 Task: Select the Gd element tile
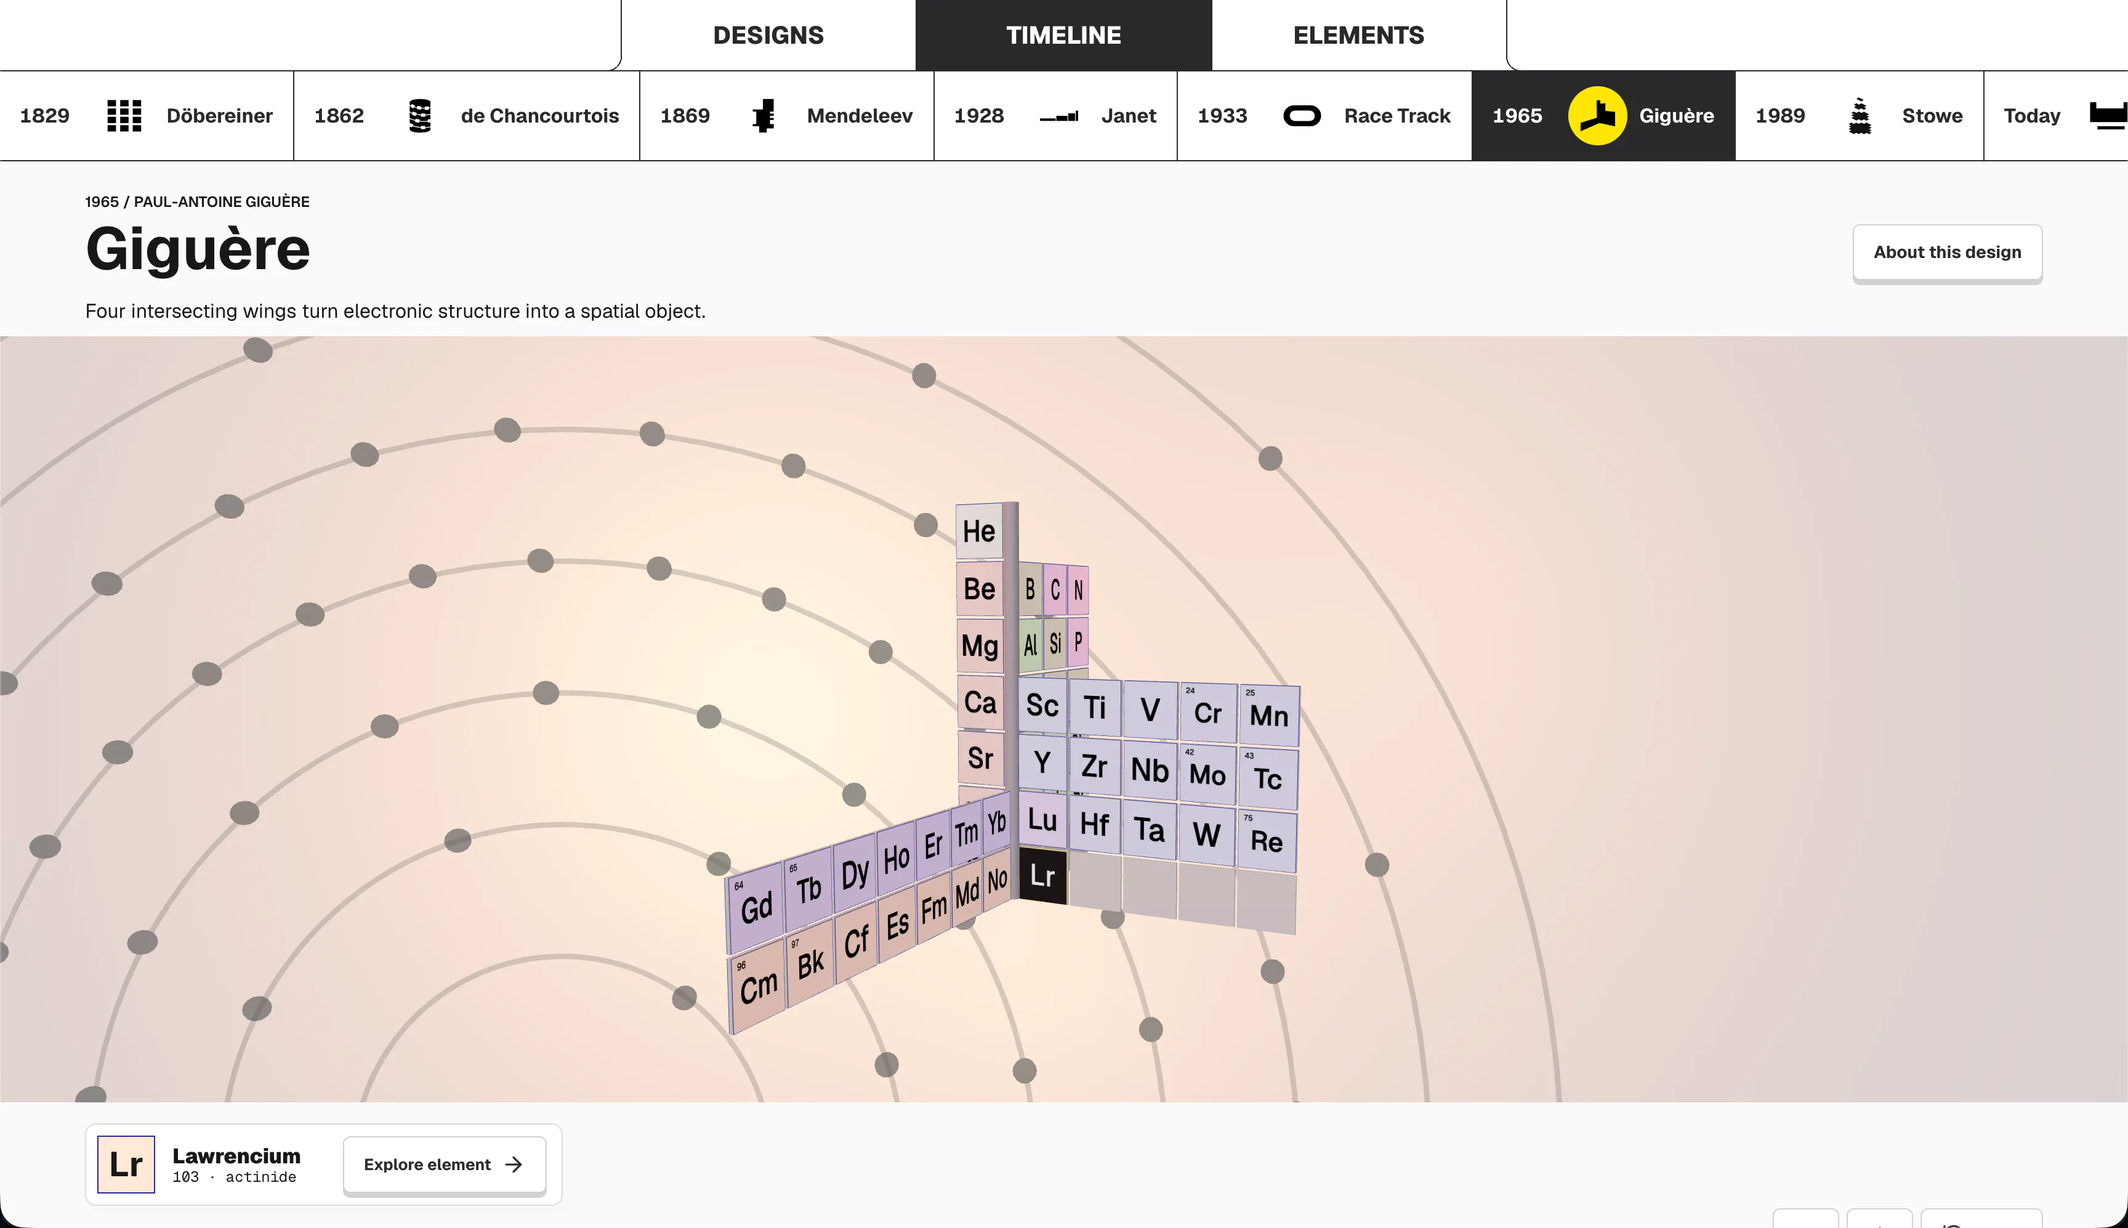[756, 908]
